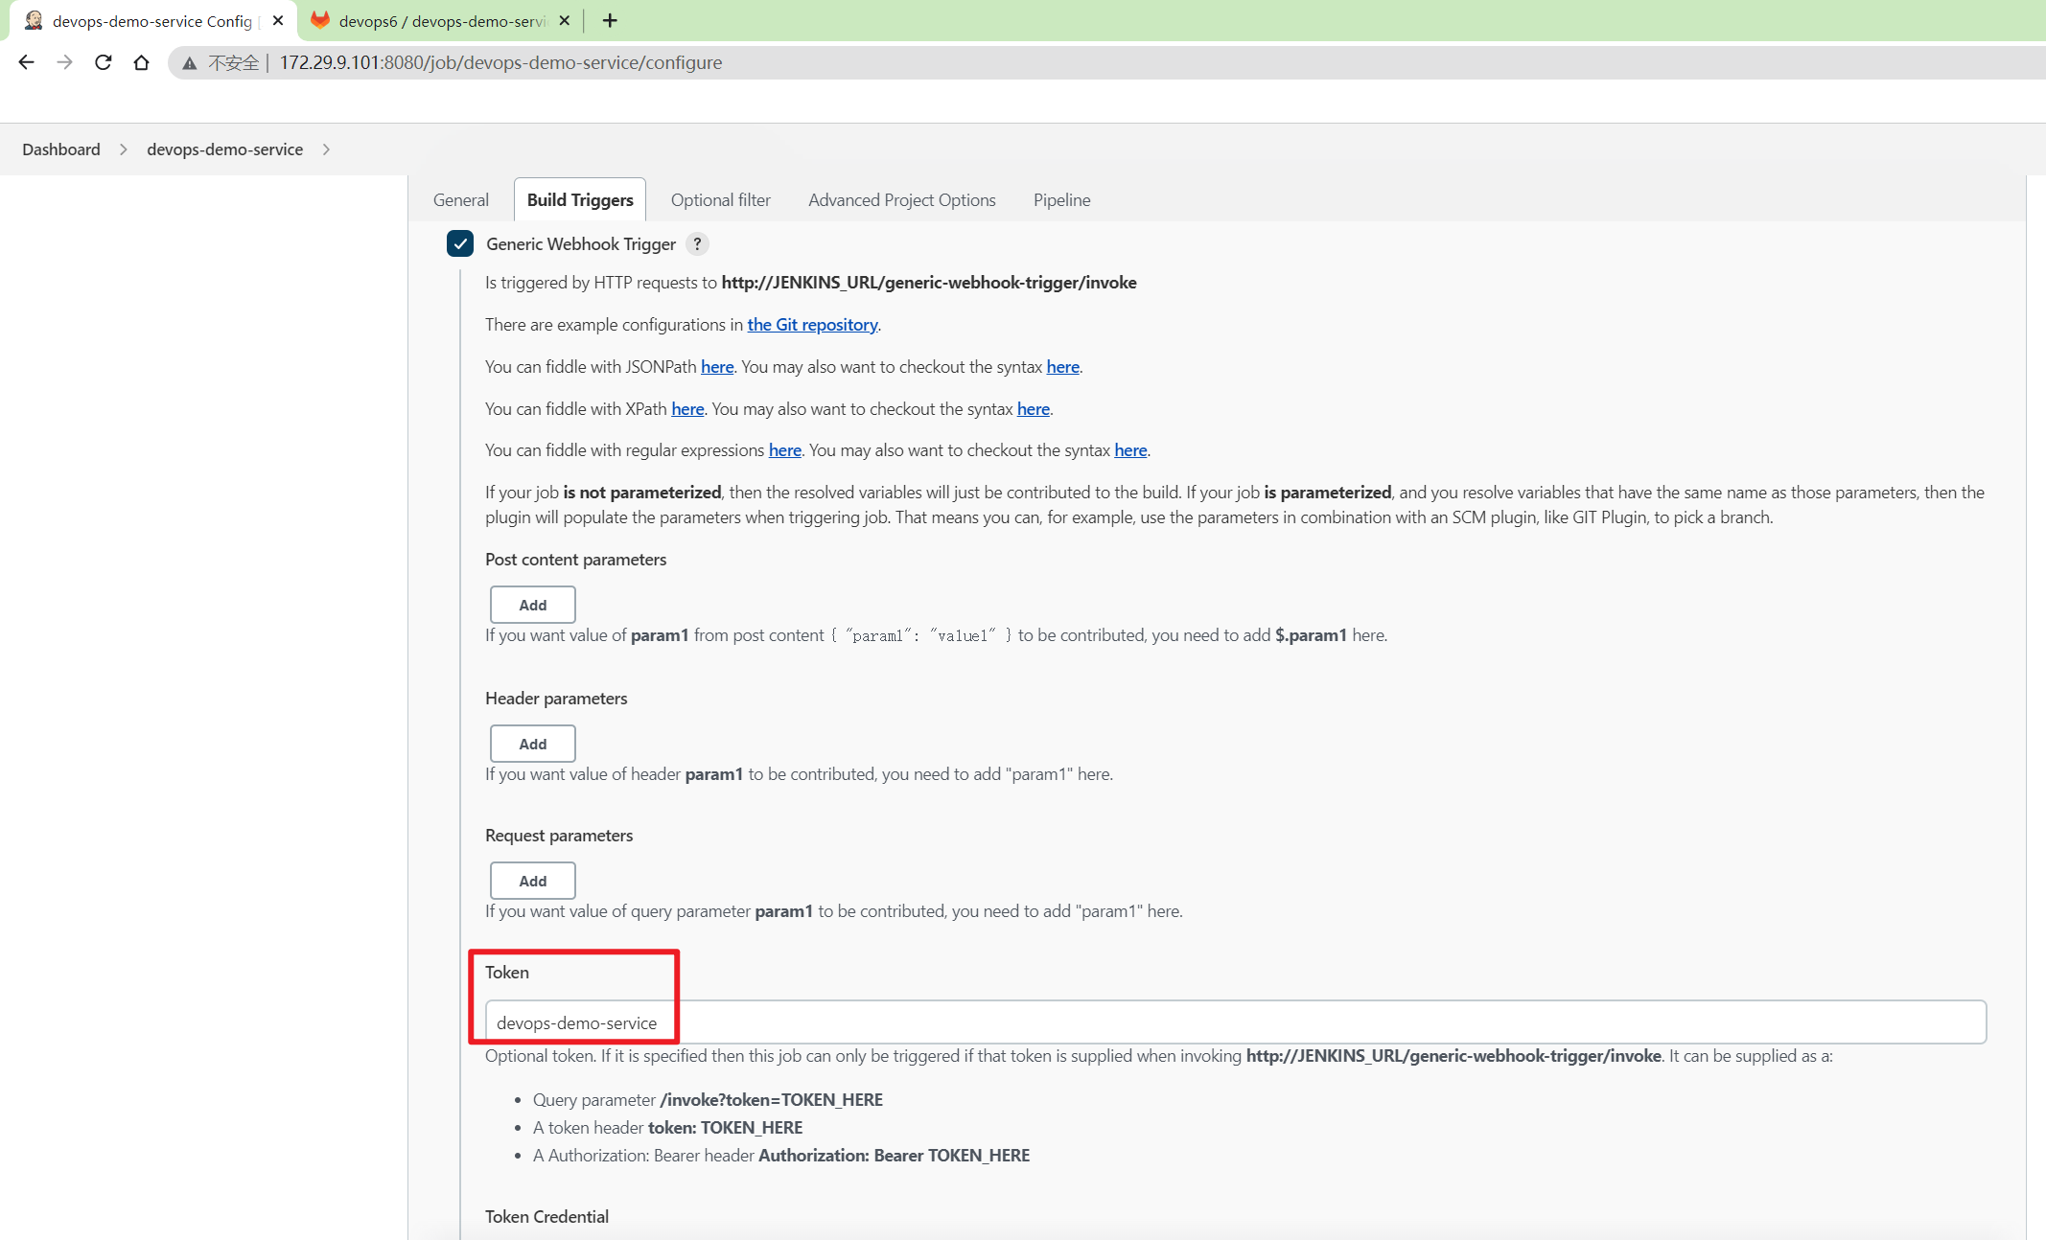Select the Build Triggers tab

pos(580,200)
